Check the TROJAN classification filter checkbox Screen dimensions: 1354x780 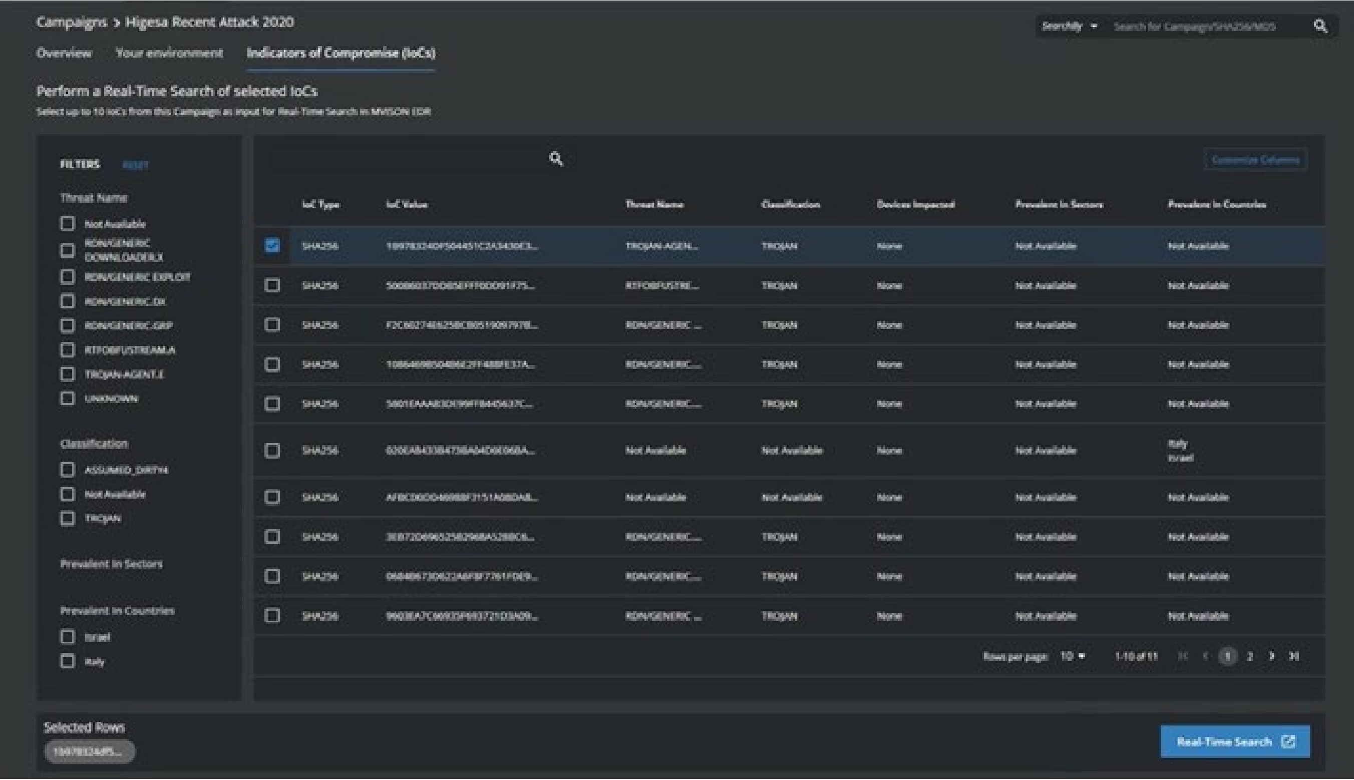67,518
